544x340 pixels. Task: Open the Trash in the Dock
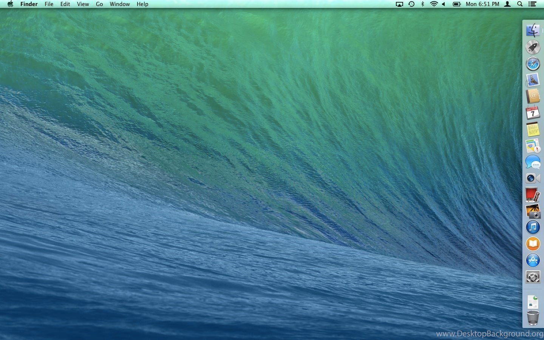(533, 318)
